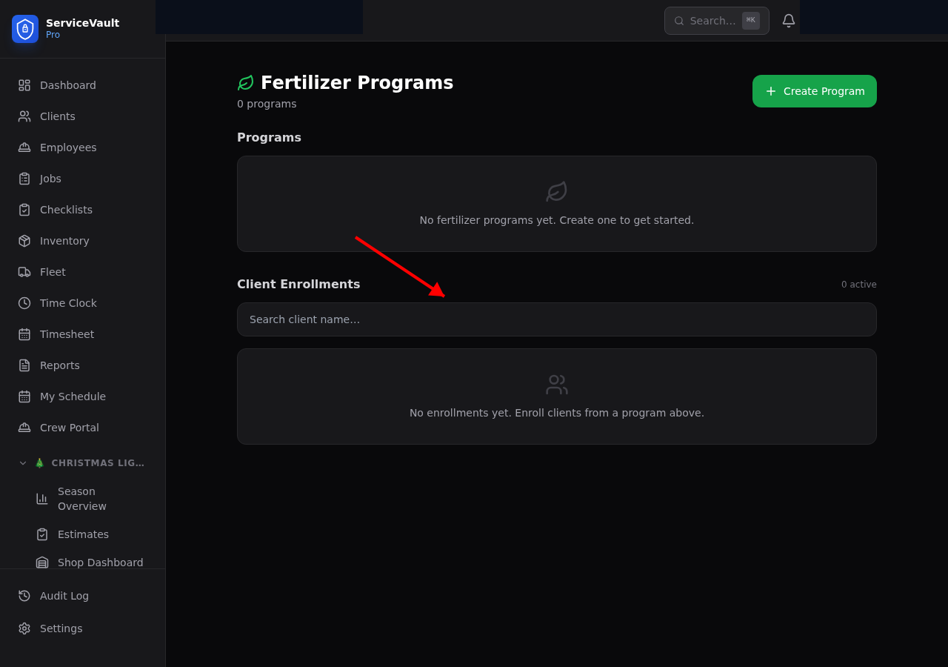Select the Estimates sidebar entry
The height and width of the screenshot is (667, 948).
pyautogui.click(x=83, y=534)
